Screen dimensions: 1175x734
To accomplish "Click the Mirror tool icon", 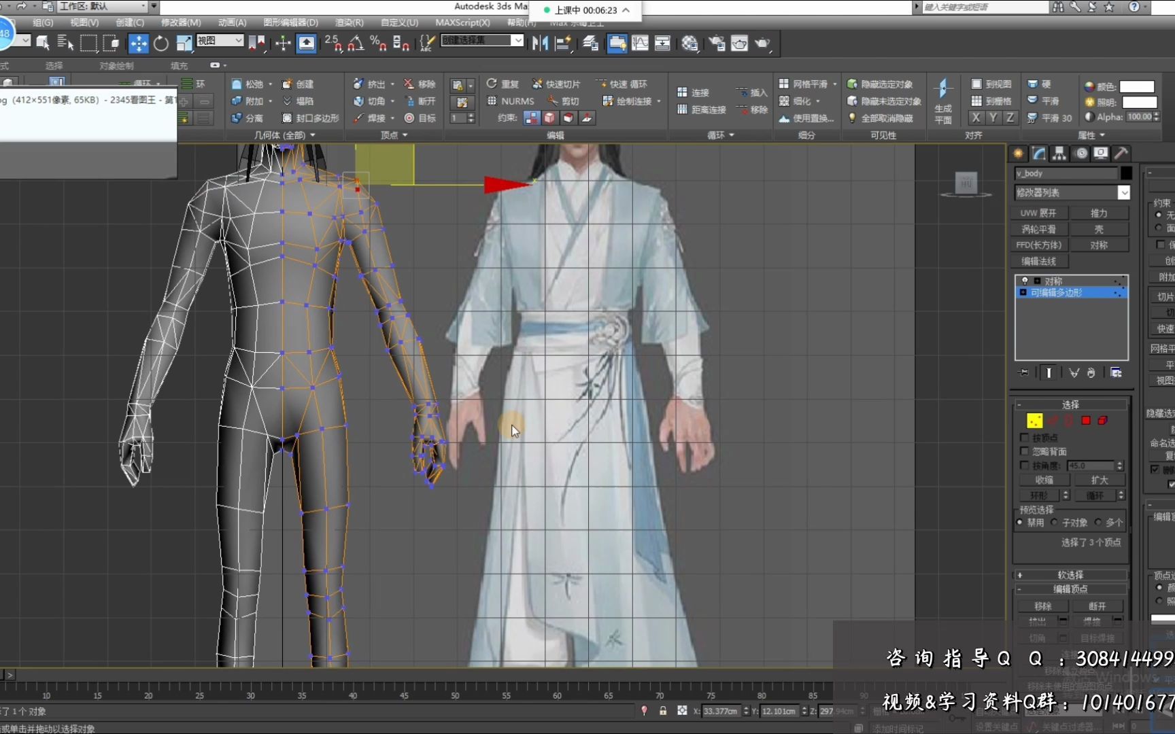I will [x=540, y=43].
